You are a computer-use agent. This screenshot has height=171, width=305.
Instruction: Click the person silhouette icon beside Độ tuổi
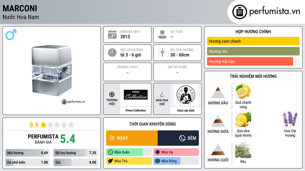[162, 34]
